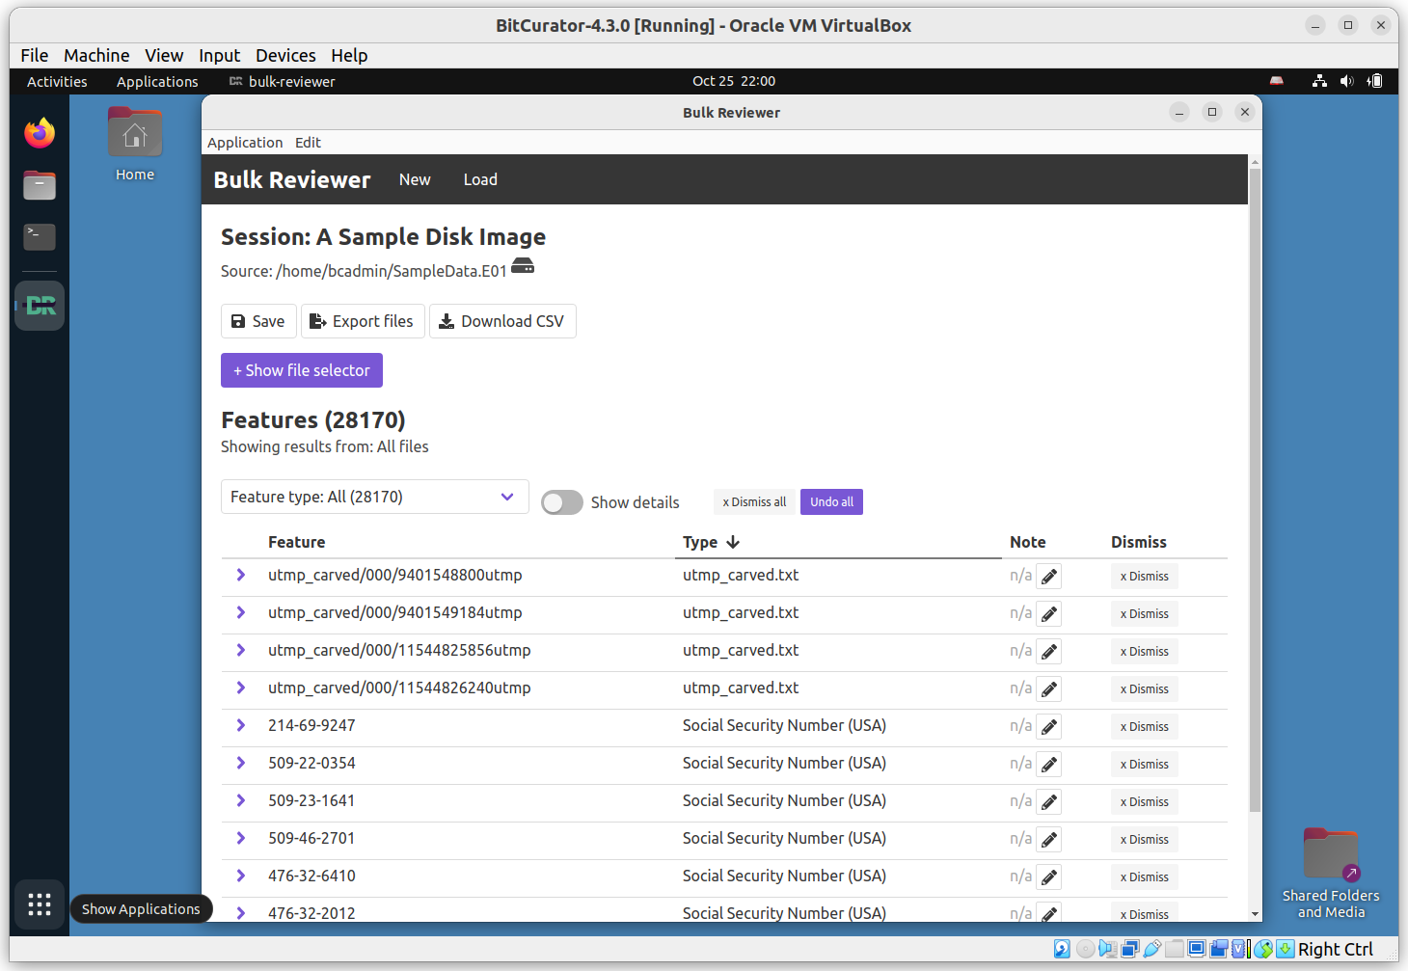Click scrollbar down arrow
The image size is (1408, 971).
pos(1255,914)
